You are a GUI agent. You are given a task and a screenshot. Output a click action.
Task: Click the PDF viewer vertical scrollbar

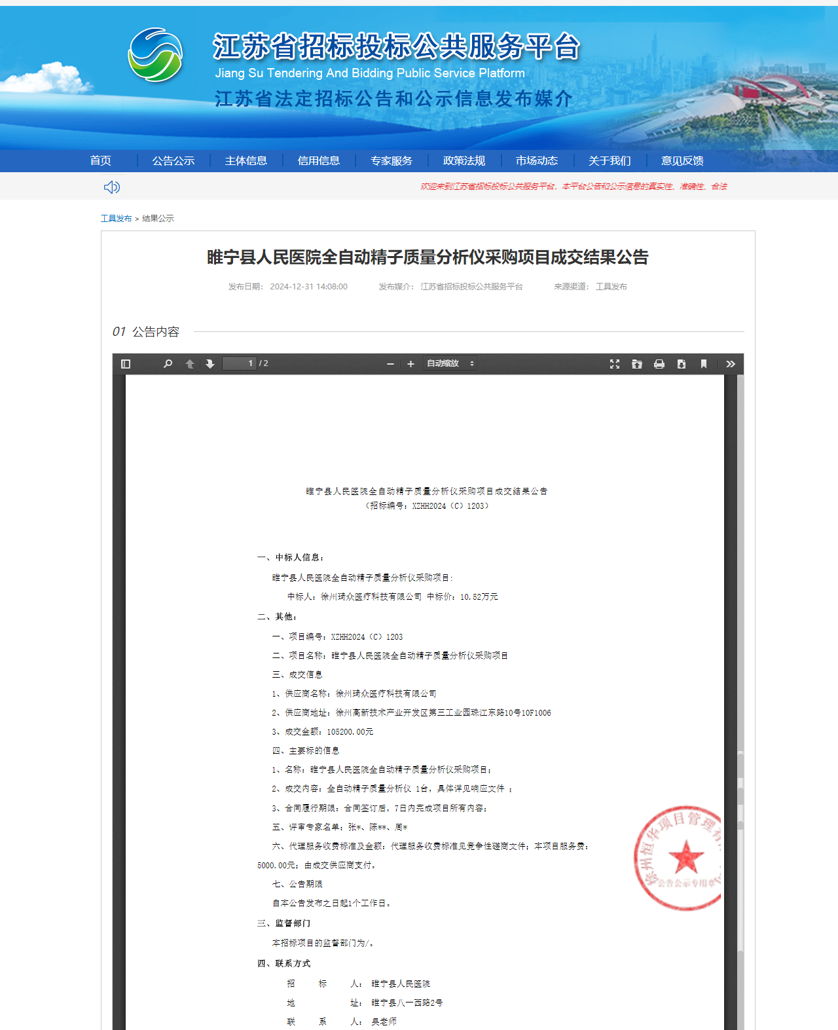(740, 589)
